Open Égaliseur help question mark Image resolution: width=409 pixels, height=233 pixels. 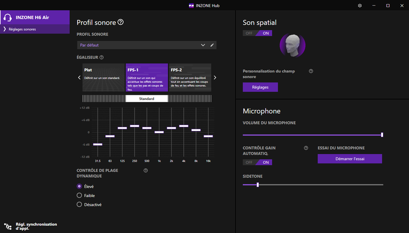pyautogui.click(x=102, y=57)
